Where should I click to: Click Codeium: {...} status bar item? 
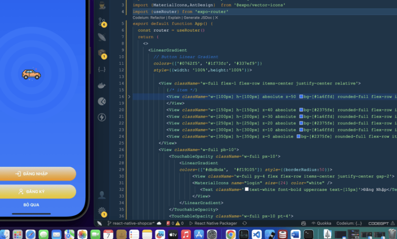[x=349, y=223]
